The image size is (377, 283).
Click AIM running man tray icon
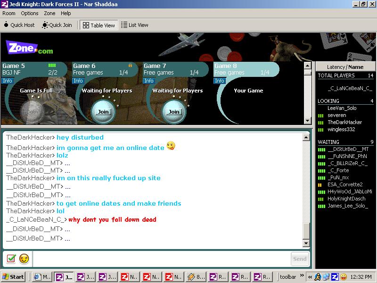(318, 277)
